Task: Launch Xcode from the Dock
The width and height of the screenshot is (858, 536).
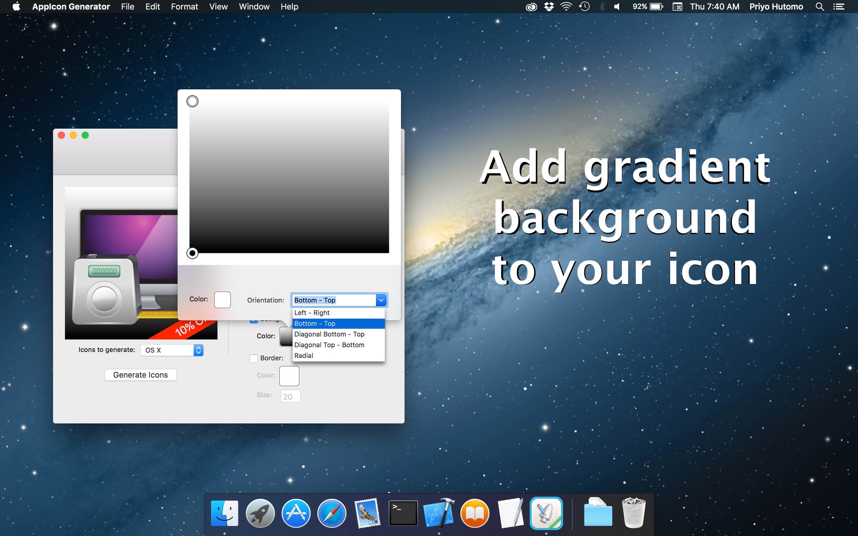Action: coord(439,512)
